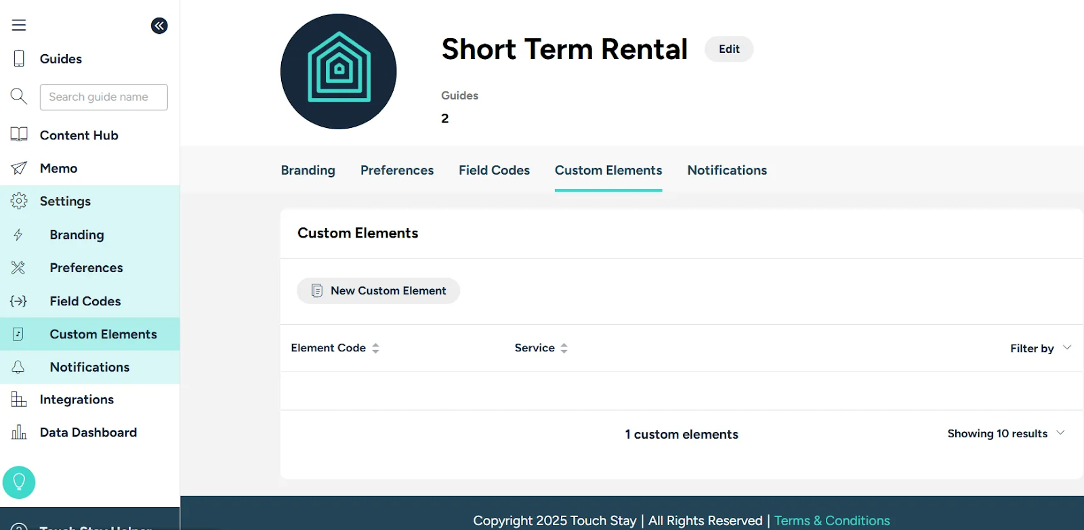This screenshot has width=1084, height=530.
Task: Click the Integrations grid icon
Action: pos(19,399)
